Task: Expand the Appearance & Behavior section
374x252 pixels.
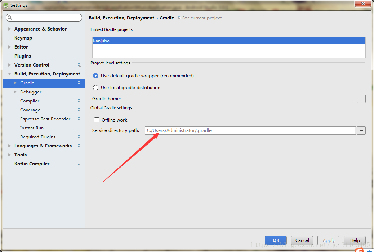Action: point(9,29)
